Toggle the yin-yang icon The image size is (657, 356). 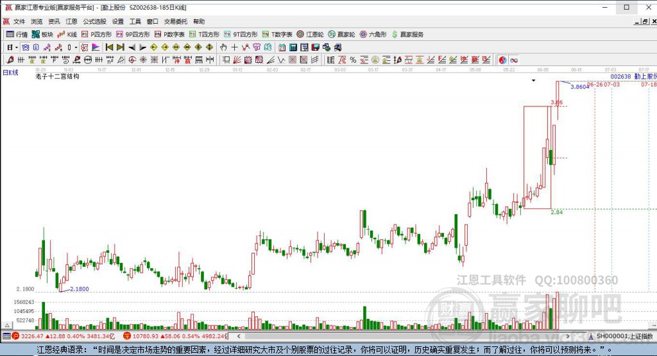coord(503,60)
